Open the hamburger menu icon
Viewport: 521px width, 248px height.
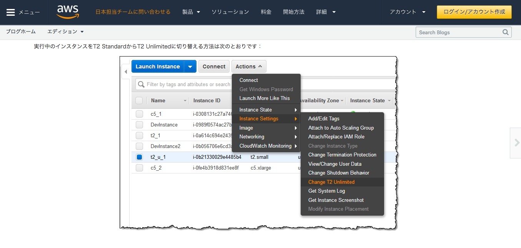[11, 12]
